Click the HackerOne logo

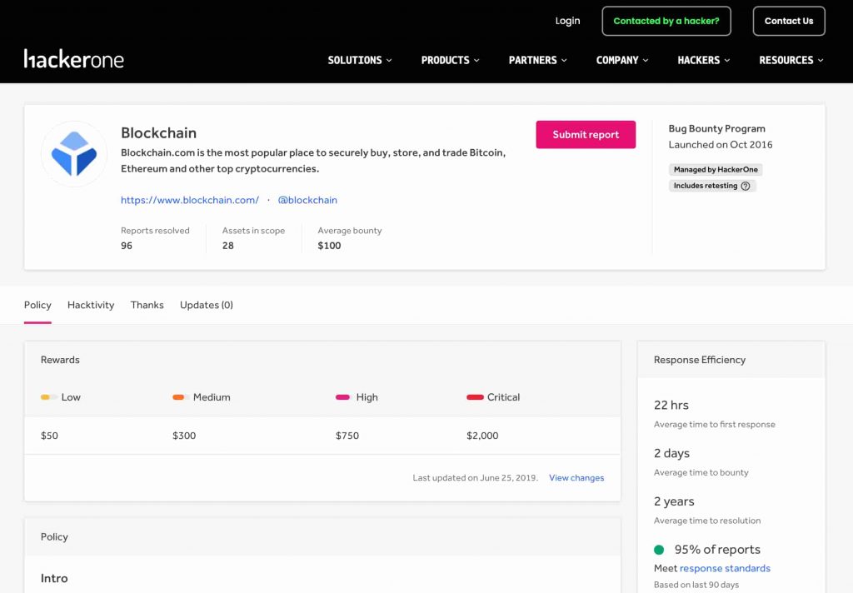(x=74, y=59)
